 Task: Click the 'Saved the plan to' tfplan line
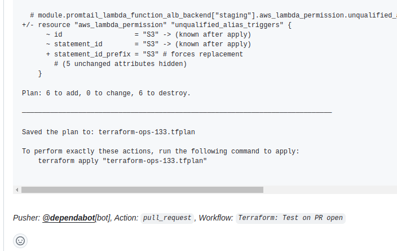pos(108,132)
